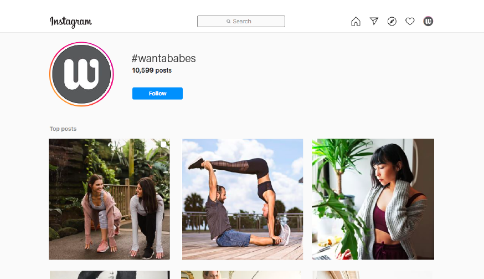Open the Explore compass icon
The image size is (484, 279).
[x=392, y=21]
